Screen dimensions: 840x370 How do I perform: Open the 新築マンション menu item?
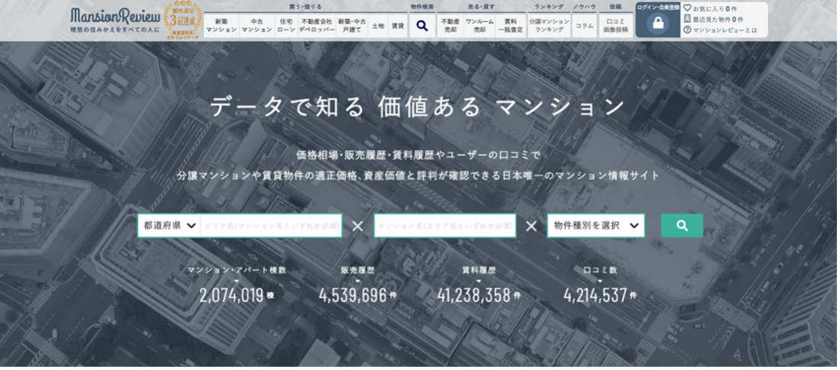pyautogui.click(x=221, y=25)
